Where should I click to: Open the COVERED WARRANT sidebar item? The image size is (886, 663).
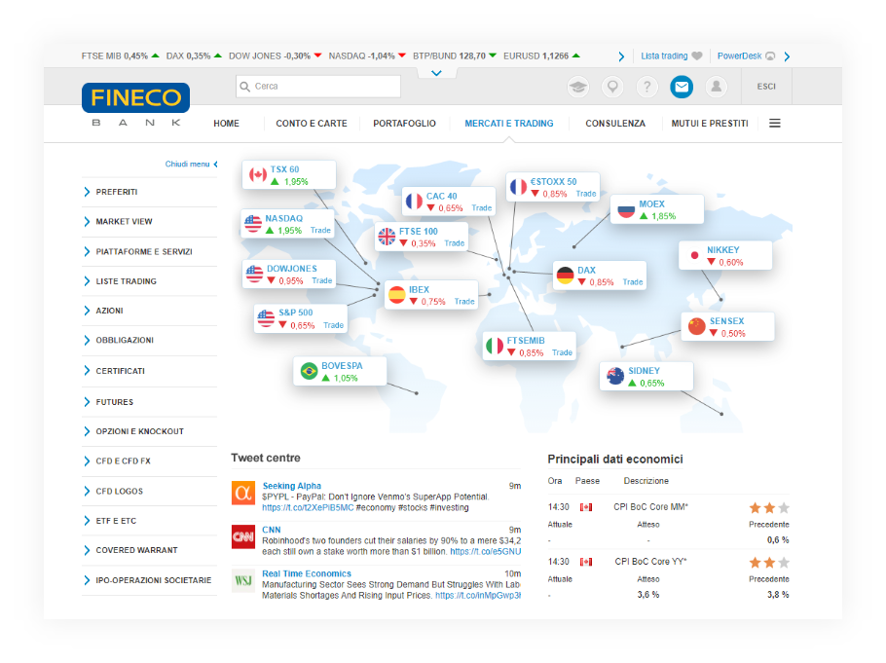149,550
